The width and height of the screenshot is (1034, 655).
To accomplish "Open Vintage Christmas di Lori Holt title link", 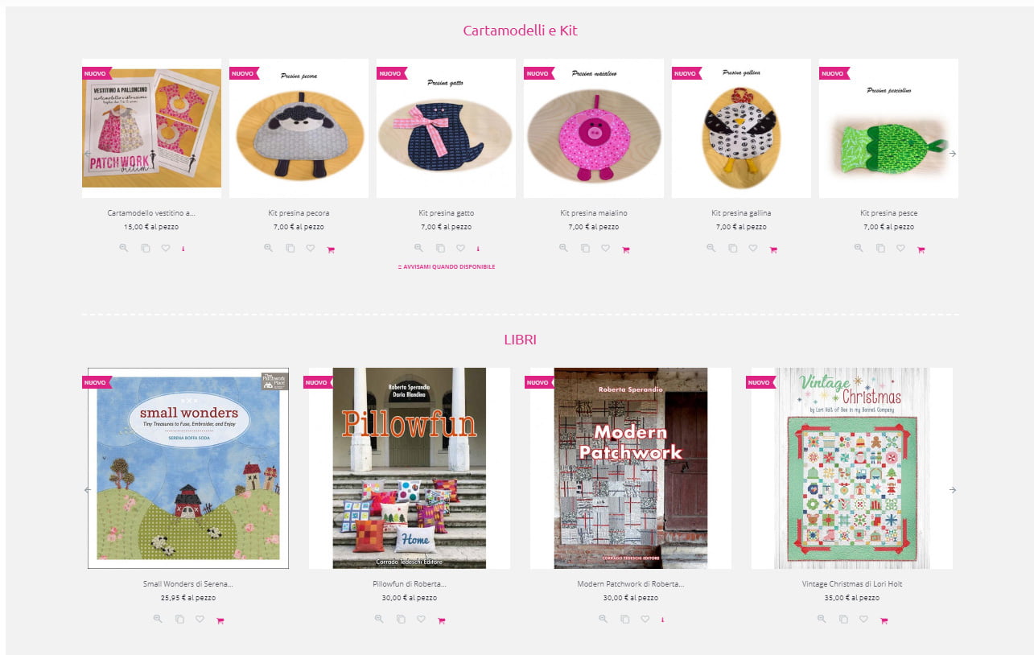I will 852,584.
